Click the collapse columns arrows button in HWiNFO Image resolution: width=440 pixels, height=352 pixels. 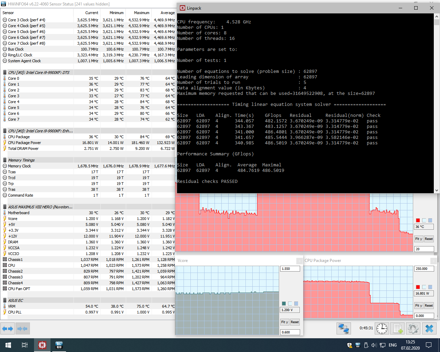(22, 329)
